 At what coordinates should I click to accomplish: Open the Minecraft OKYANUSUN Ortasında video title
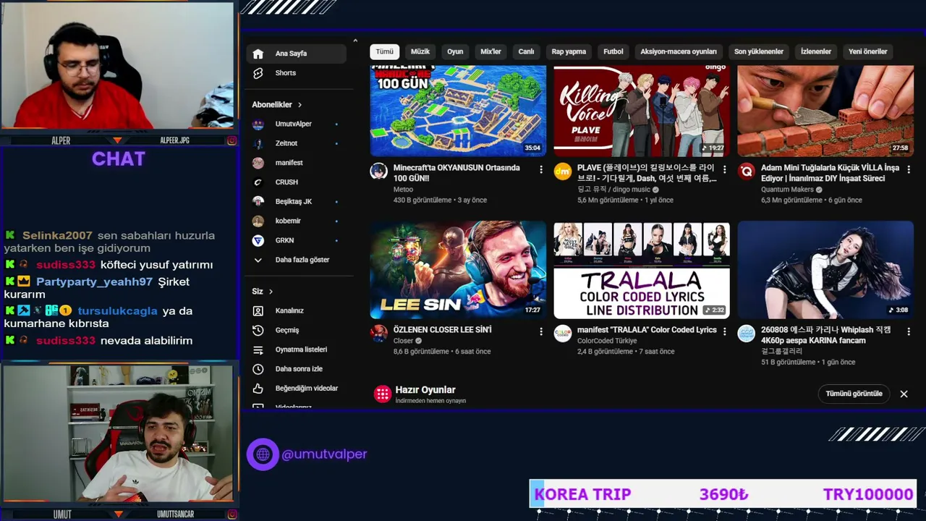click(x=456, y=173)
